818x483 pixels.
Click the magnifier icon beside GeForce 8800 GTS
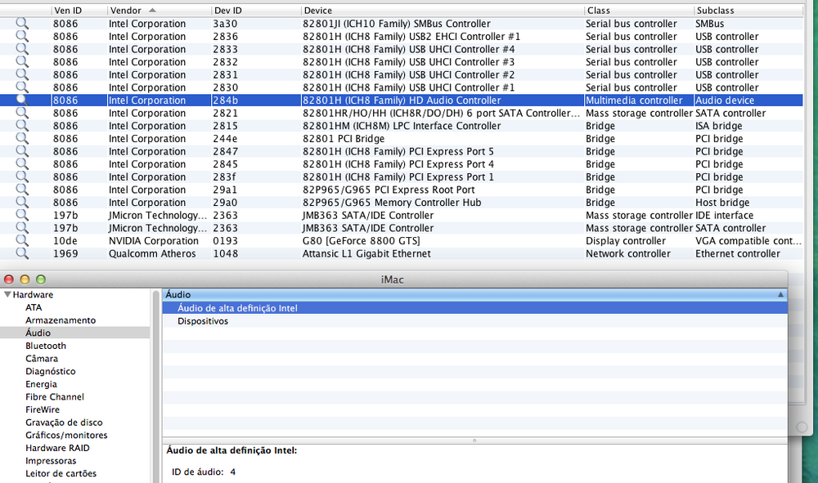[22, 241]
